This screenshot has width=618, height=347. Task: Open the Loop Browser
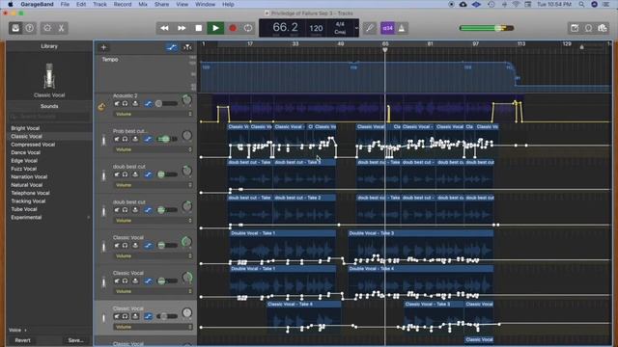(588, 28)
